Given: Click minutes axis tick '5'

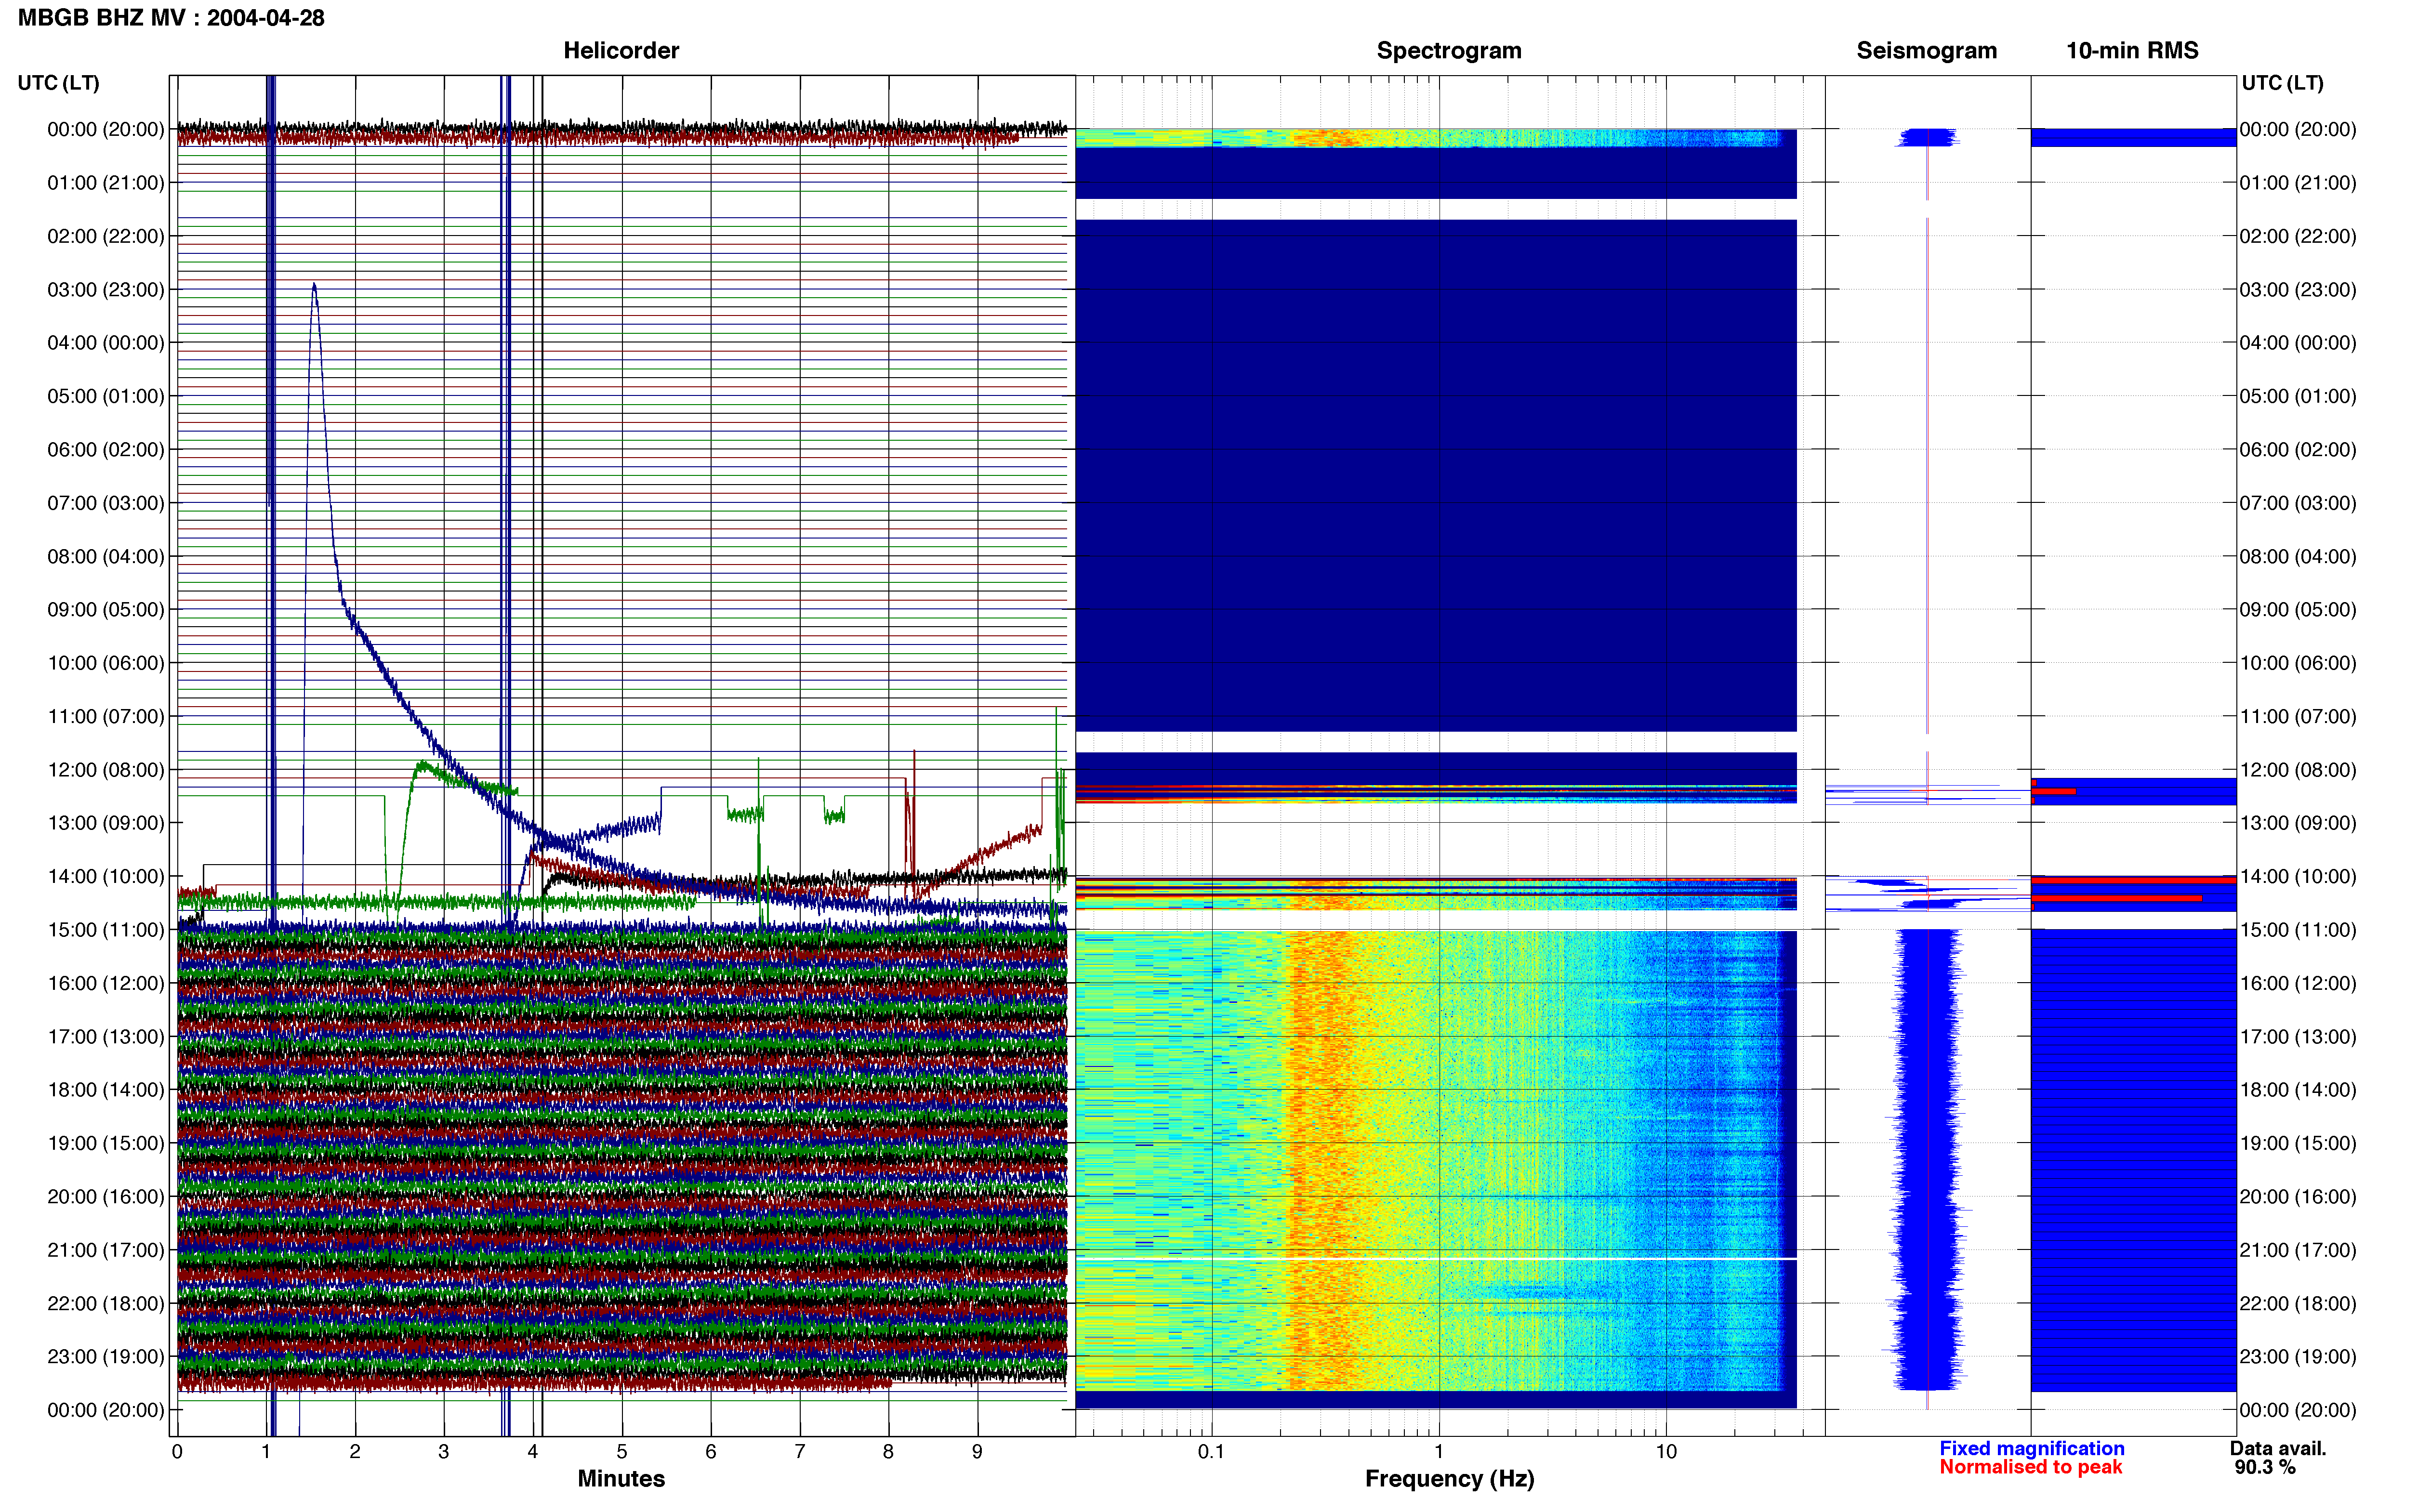Looking at the screenshot, I should [x=622, y=1452].
